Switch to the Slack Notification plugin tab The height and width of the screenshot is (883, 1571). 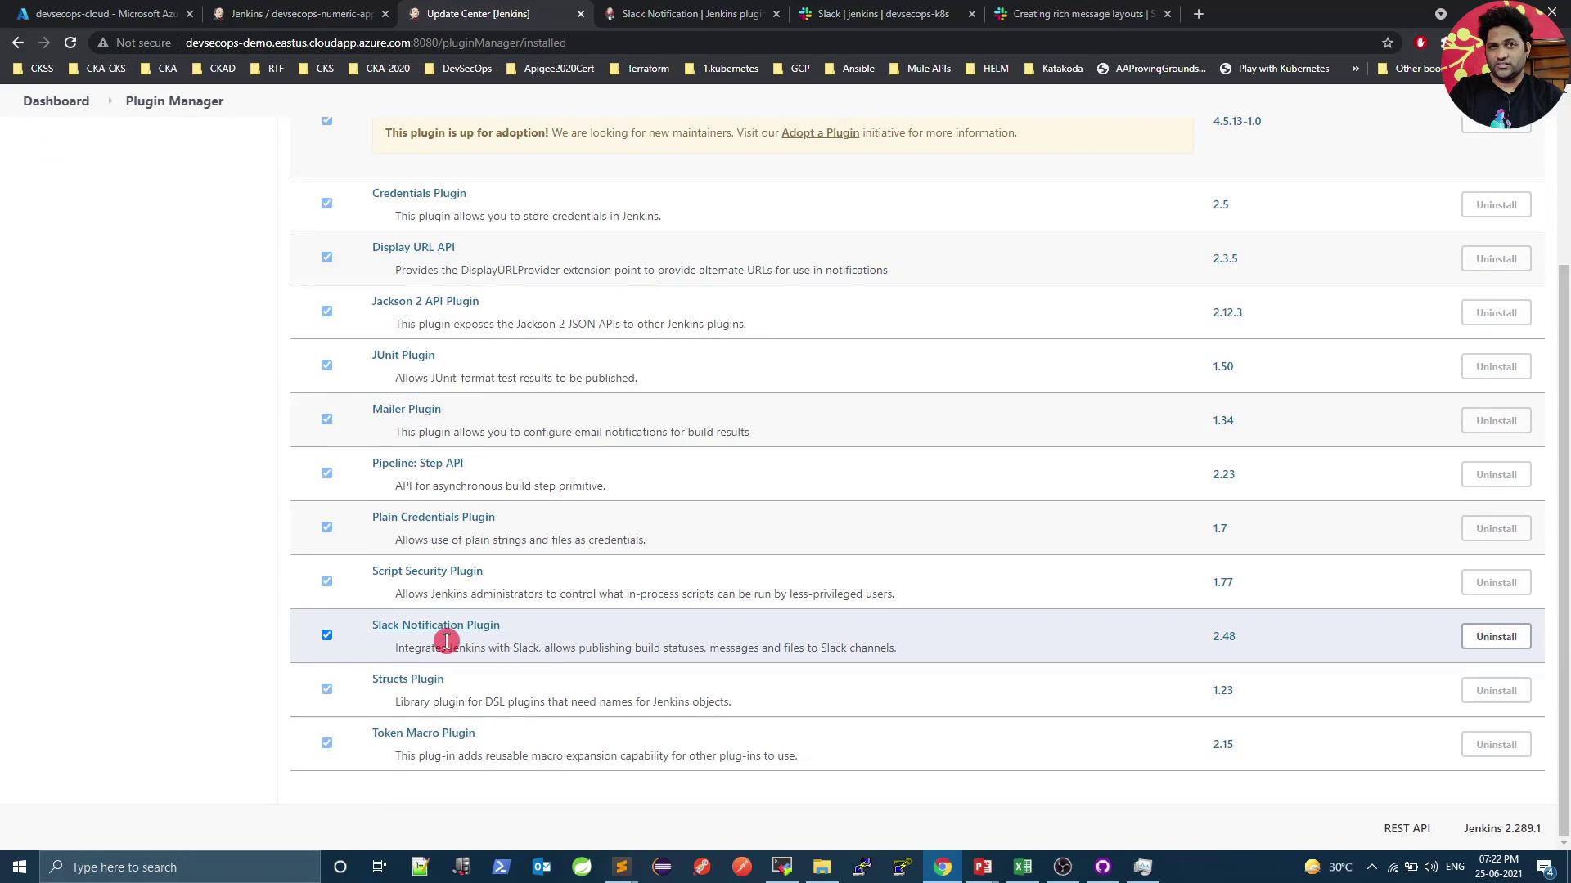(691, 14)
